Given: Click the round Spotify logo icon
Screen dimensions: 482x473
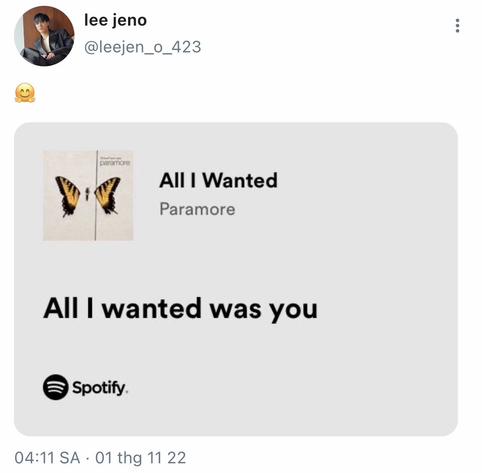Looking at the screenshot, I should pos(55,387).
